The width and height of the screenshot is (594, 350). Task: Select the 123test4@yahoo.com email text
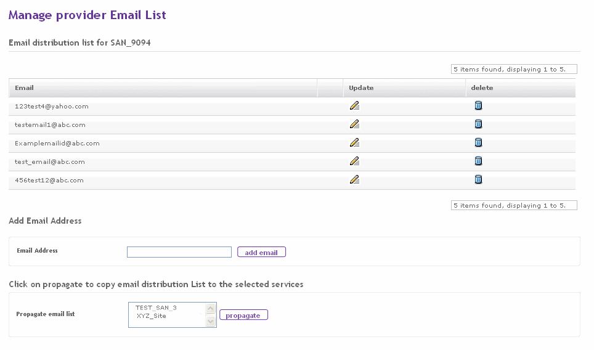52,107
